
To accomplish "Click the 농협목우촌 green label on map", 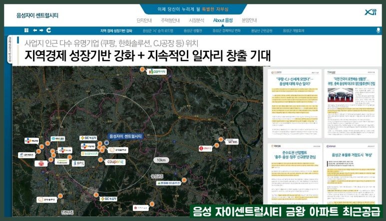I will pyautogui.click(x=89, y=153).
